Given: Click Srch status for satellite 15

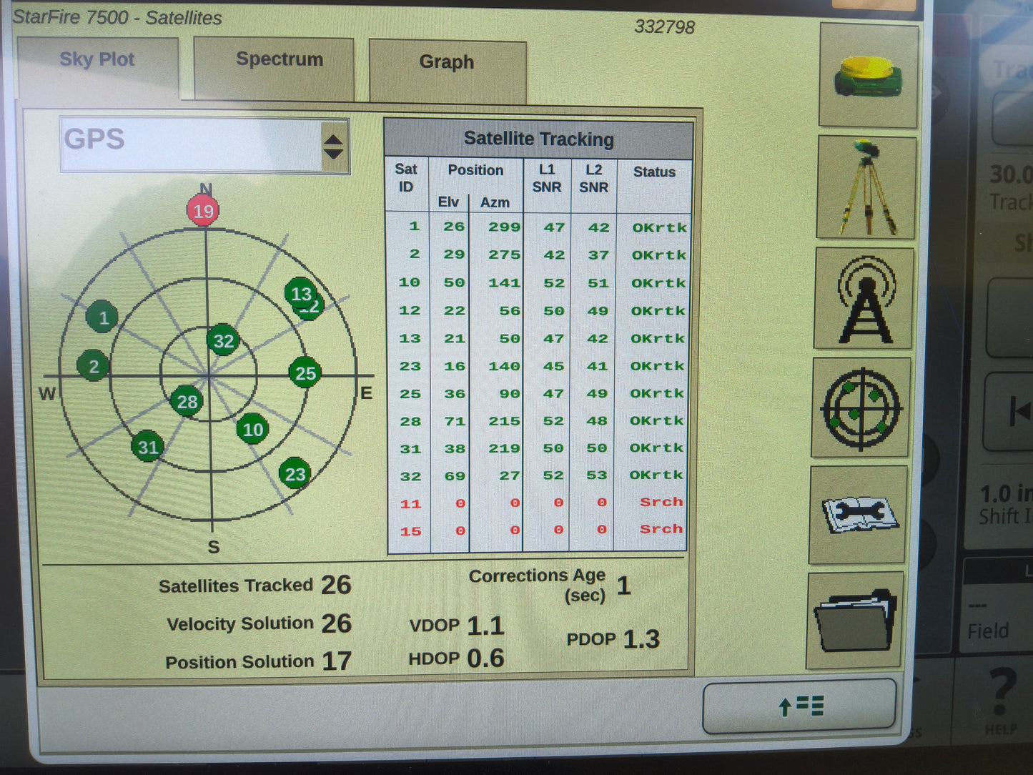Looking at the screenshot, I should point(661,529).
